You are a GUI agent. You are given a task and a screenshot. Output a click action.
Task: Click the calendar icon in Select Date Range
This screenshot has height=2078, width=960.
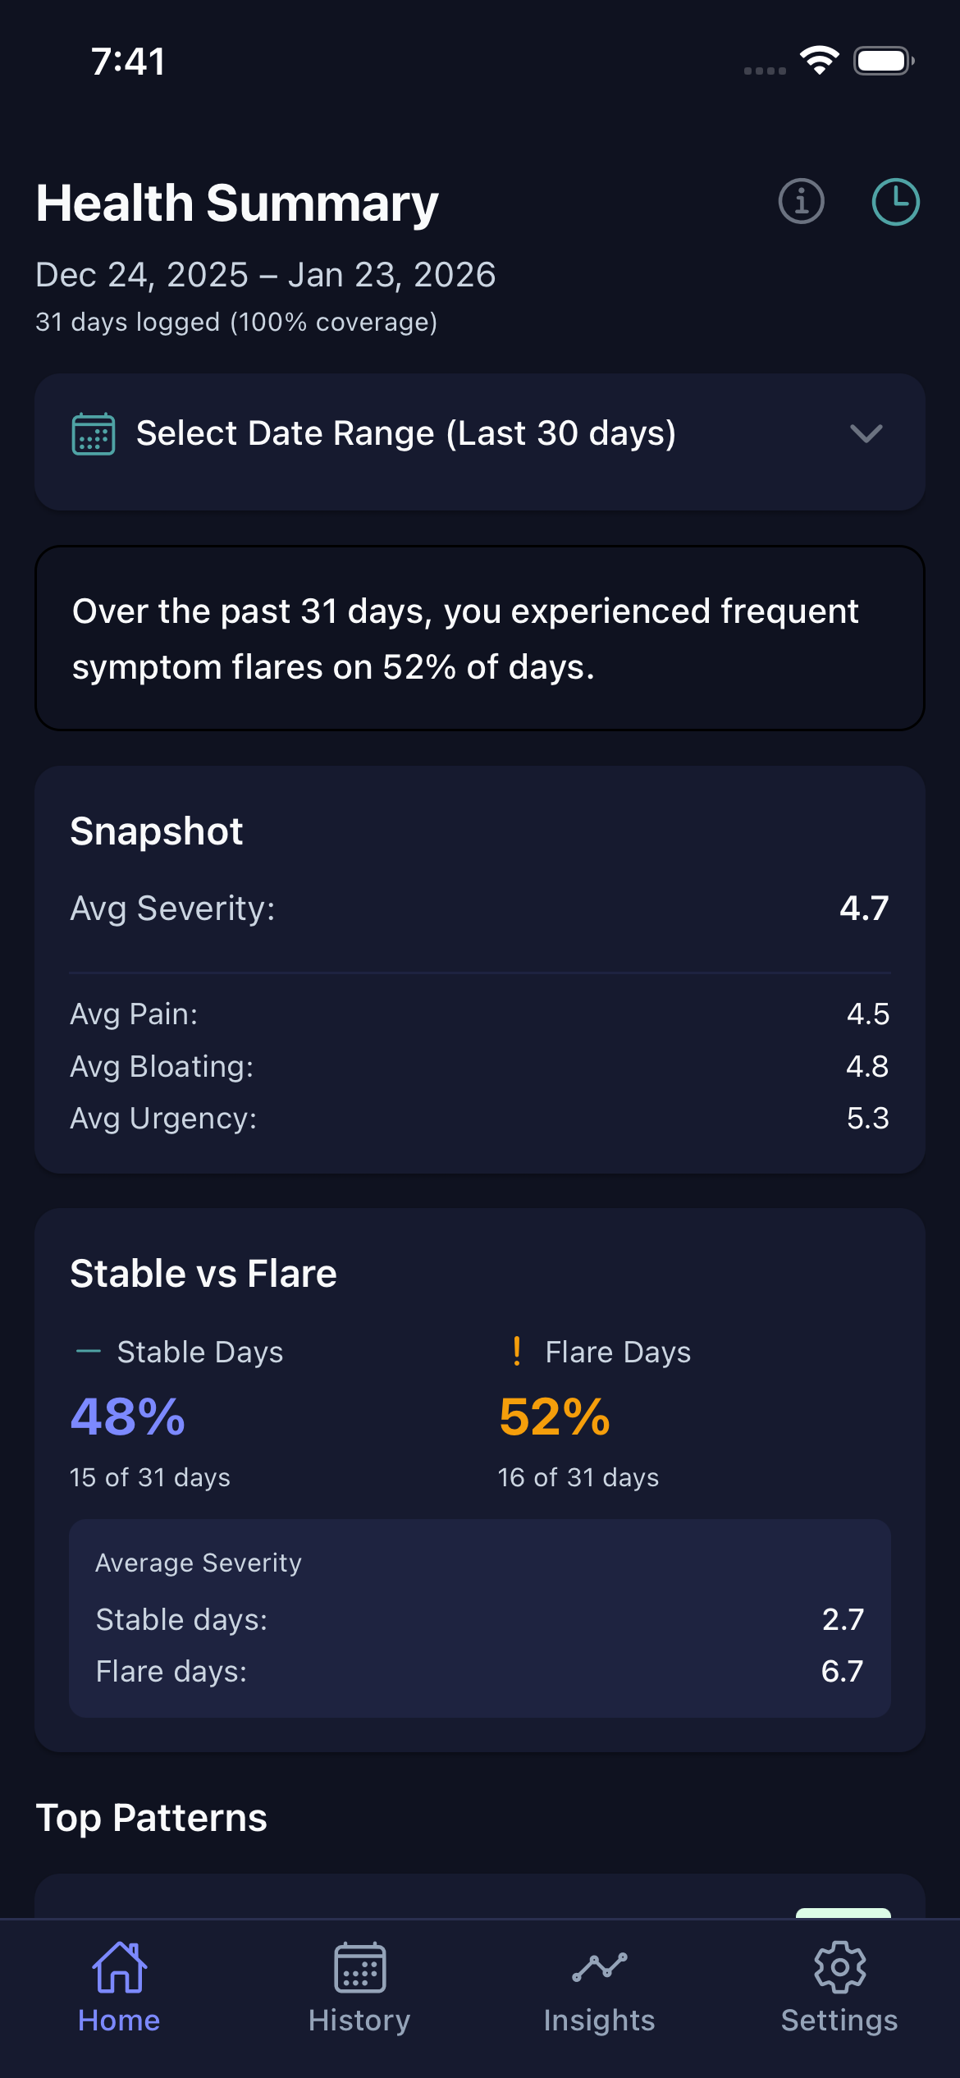pos(92,435)
